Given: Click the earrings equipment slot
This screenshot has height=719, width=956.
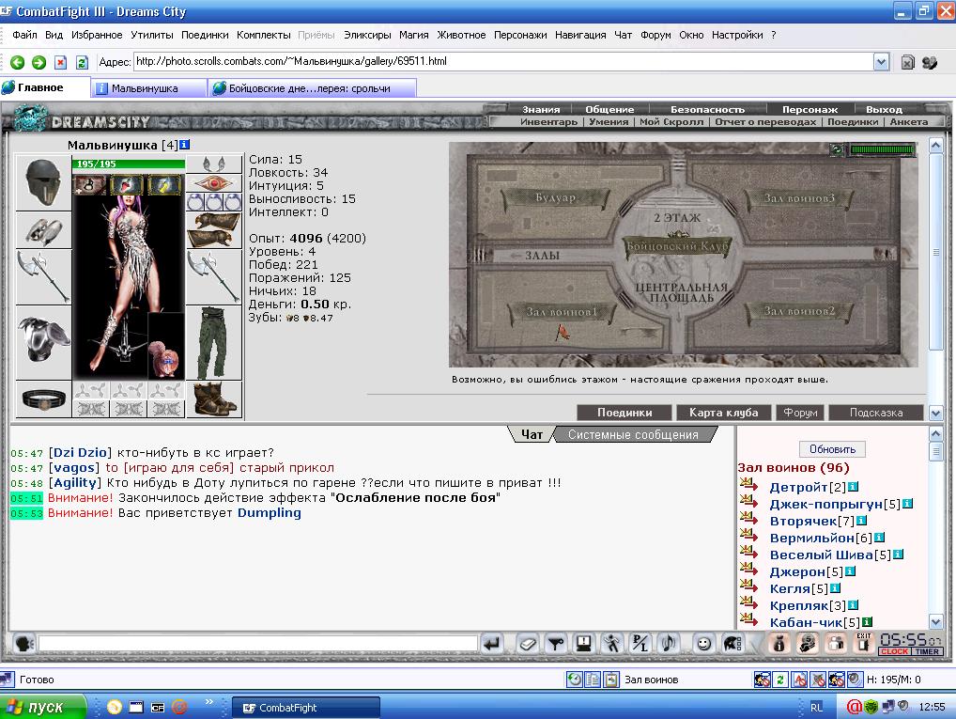Looking at the screenshot, I should pyautogui.click(x=214, y=164).
